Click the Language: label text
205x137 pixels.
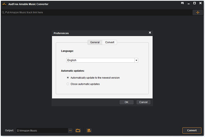click(x=67, y=51)
